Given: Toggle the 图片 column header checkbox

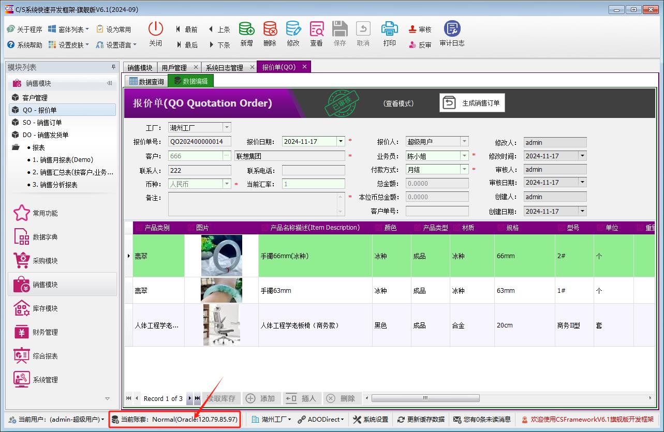Looking at the screenshot, I should pos(190,228).
